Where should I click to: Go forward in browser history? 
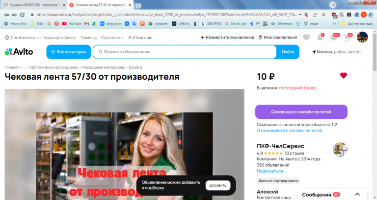[x=14, y=15]
